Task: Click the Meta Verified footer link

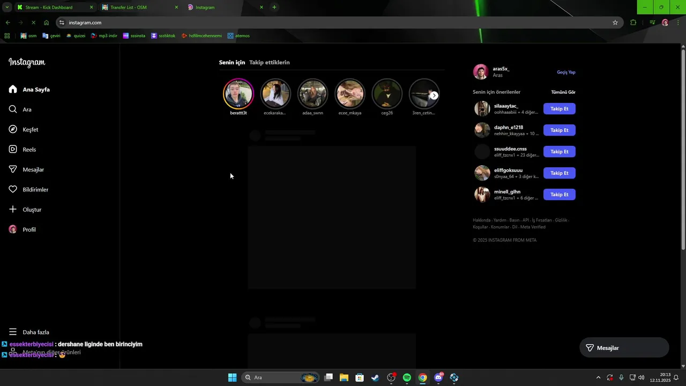Action: click(x=533, y=227)
